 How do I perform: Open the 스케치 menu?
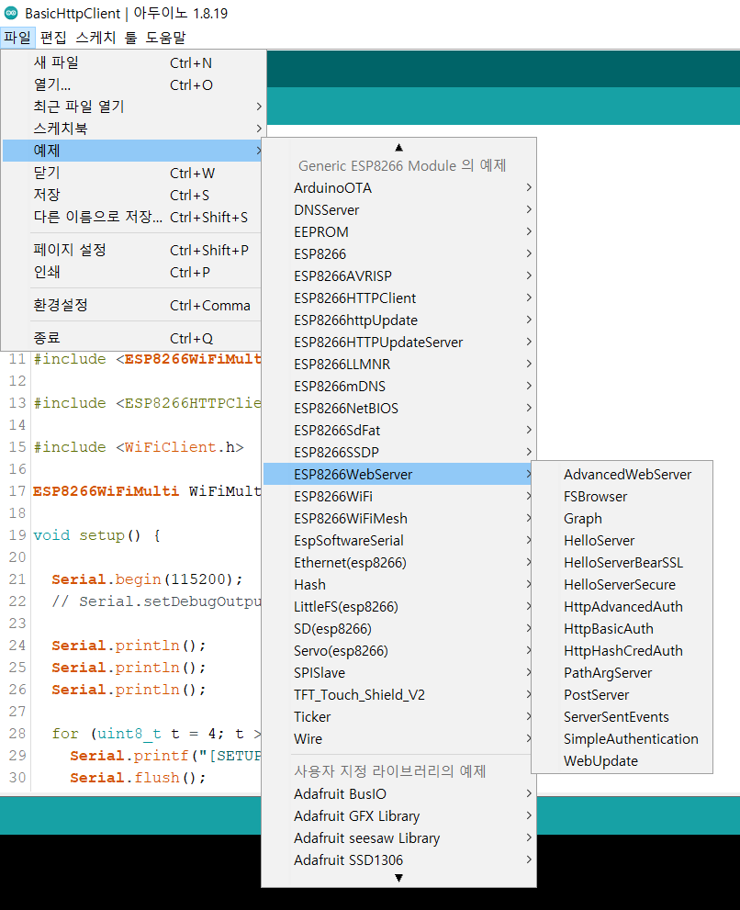95,38
